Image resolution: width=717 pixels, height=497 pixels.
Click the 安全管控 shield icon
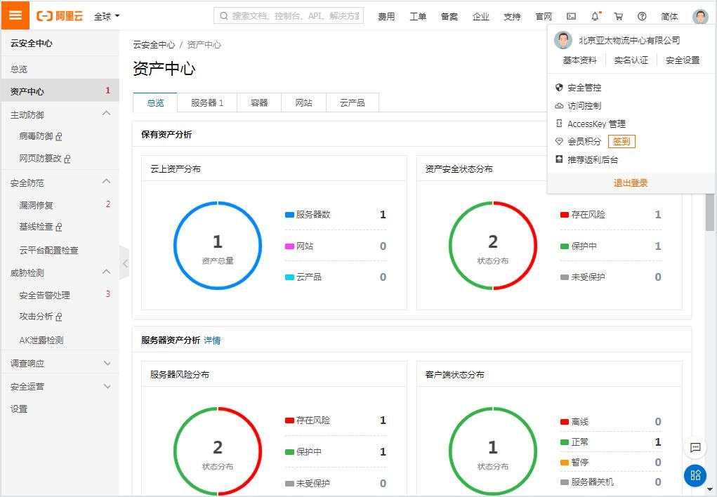559,87
